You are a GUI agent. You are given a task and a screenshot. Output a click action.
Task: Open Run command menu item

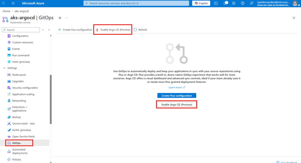(x=21, y=55)
